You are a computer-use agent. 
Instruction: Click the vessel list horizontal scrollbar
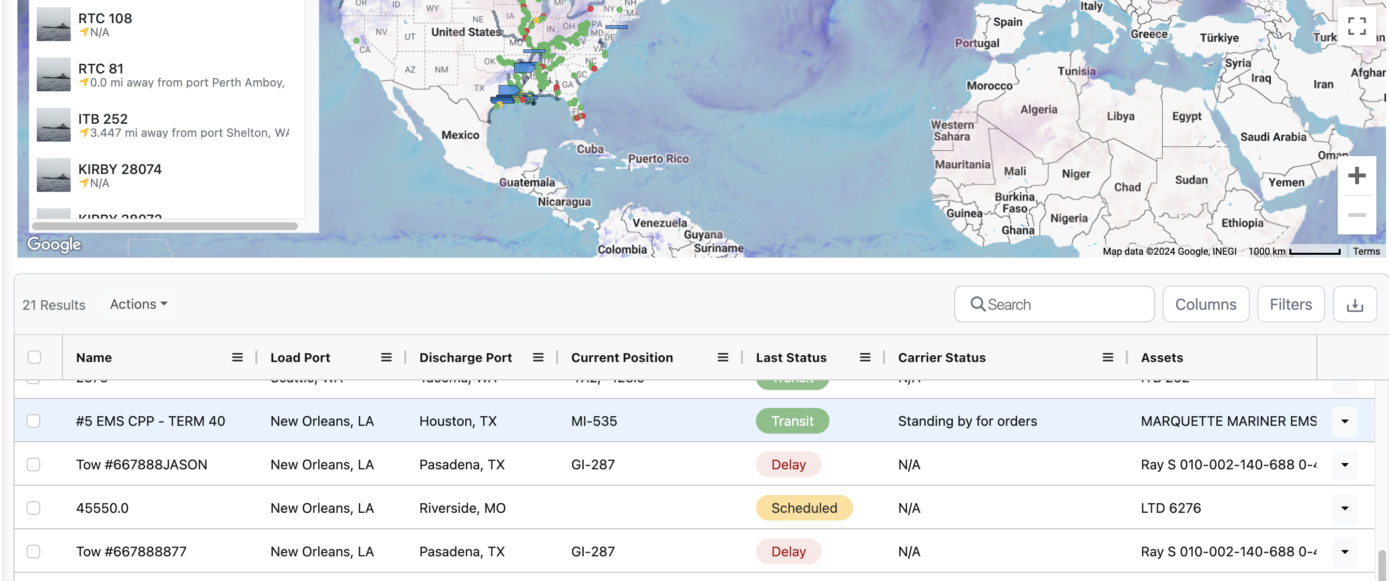164,226
